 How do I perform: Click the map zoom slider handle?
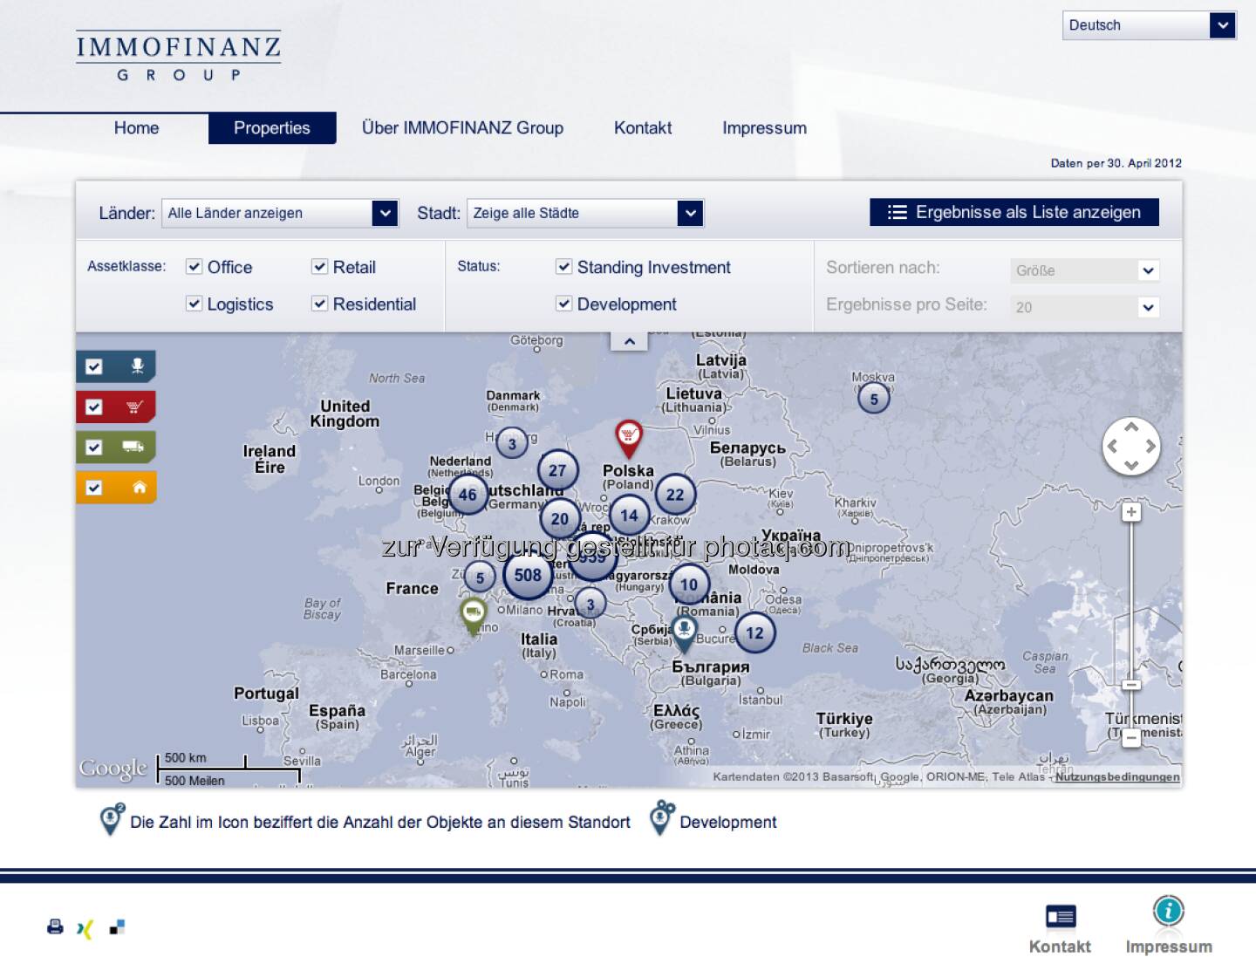[1131, 685]
